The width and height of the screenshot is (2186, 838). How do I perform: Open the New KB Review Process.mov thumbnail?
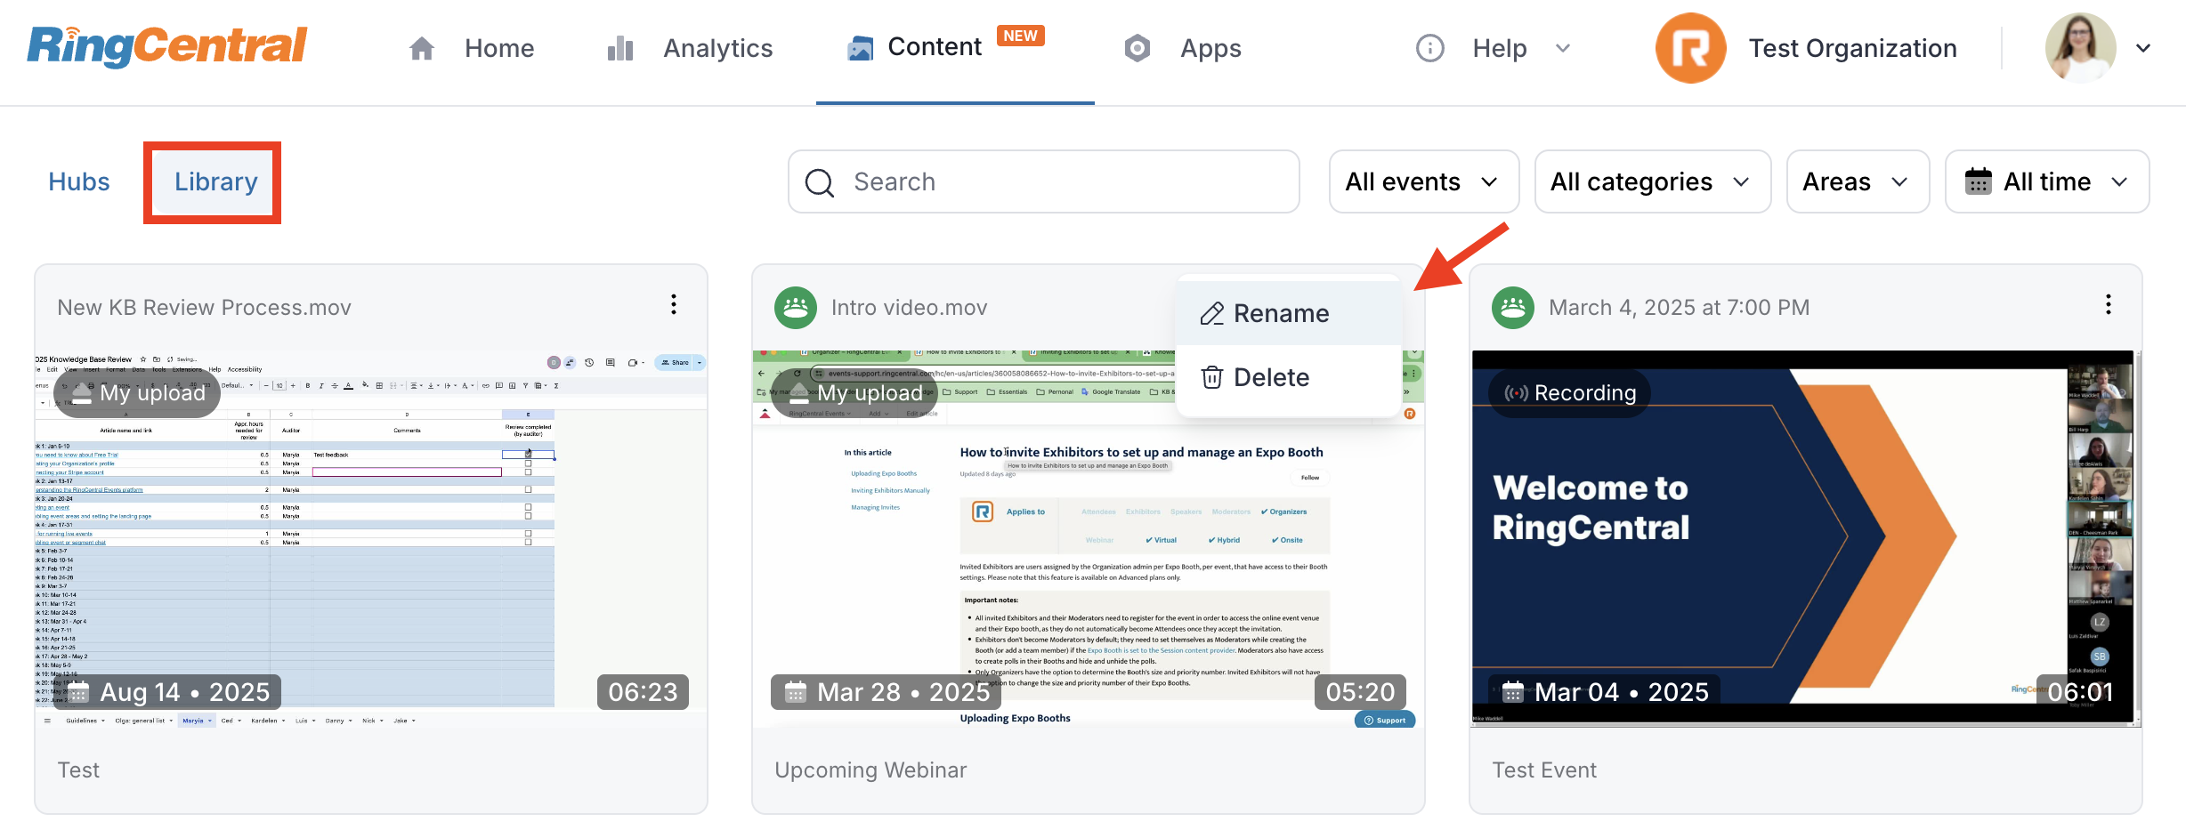pos(371,539)
